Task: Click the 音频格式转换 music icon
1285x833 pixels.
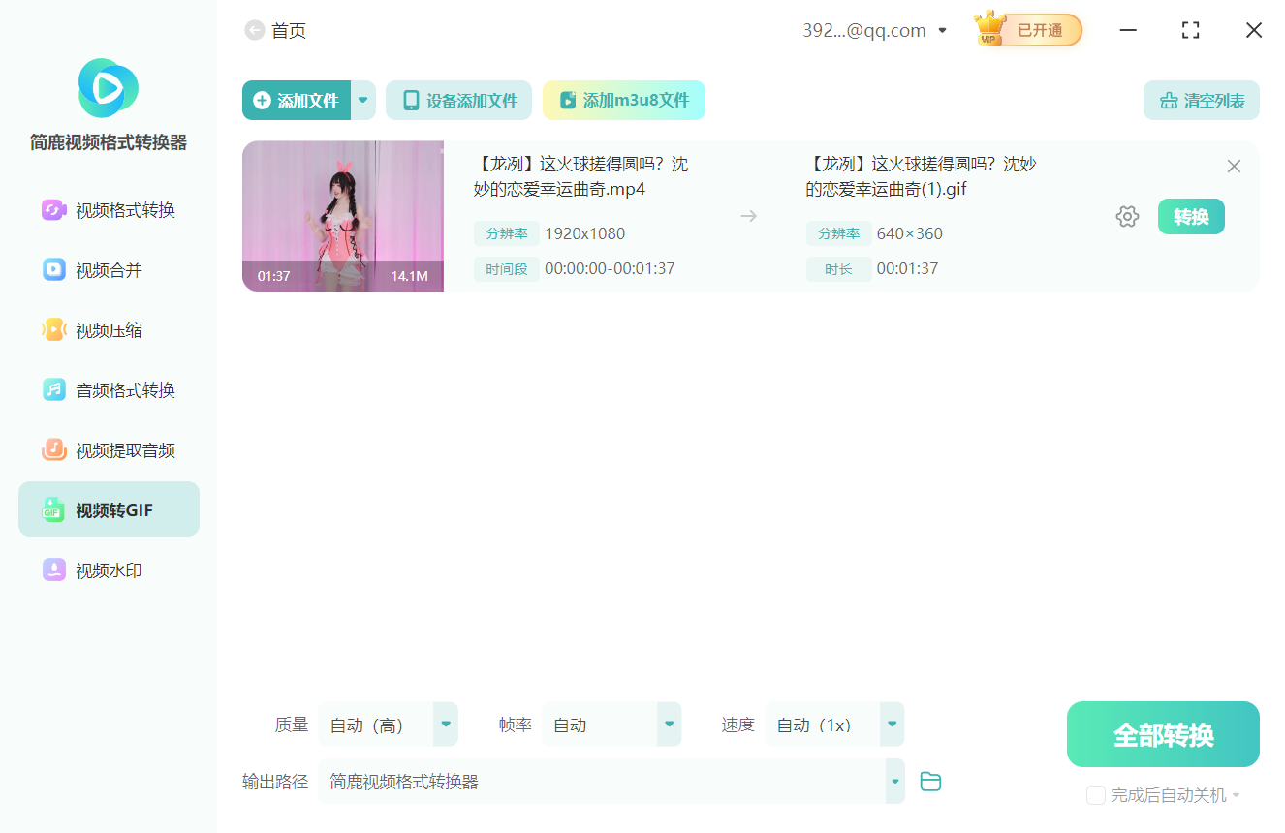Action: 53,390
